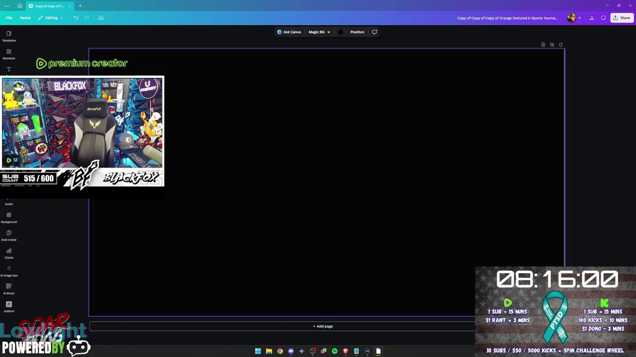Launch Google Chrome from the taskbar
Image resolution: width=636 pixels, height=357 pixels.
coord(280,351)
